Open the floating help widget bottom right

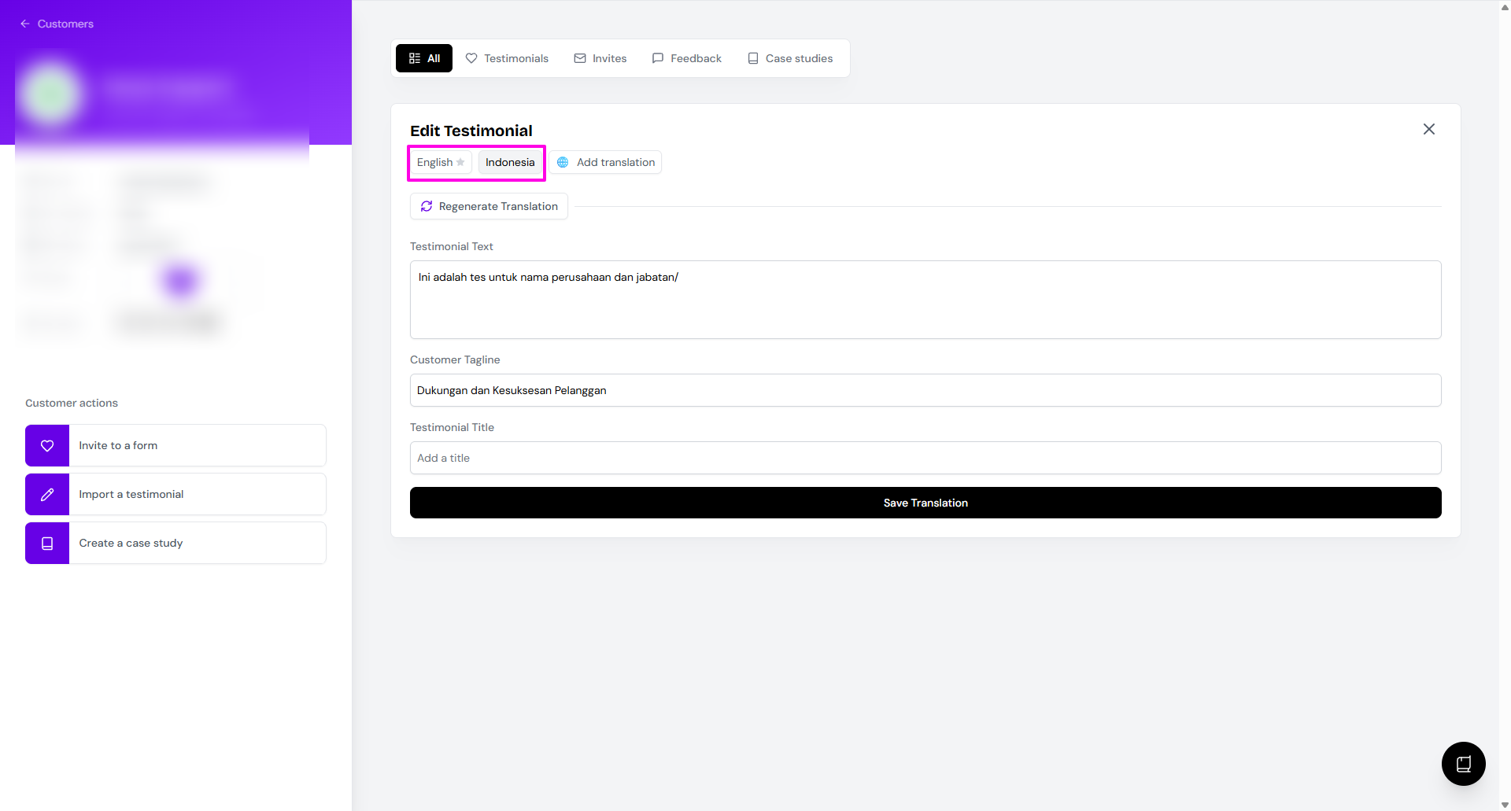pos(1463,763)
